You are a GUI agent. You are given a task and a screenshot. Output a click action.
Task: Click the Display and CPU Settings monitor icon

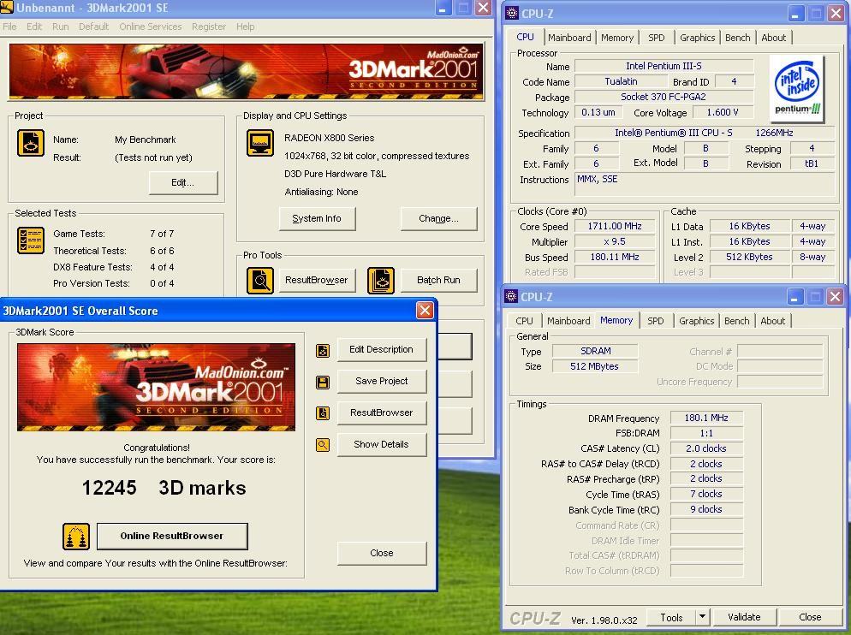(x=260, y=143)
